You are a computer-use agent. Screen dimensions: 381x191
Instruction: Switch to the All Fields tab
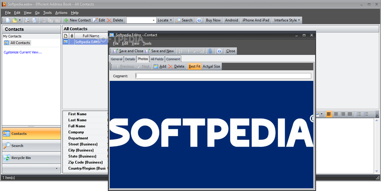(x=157, y=59)
